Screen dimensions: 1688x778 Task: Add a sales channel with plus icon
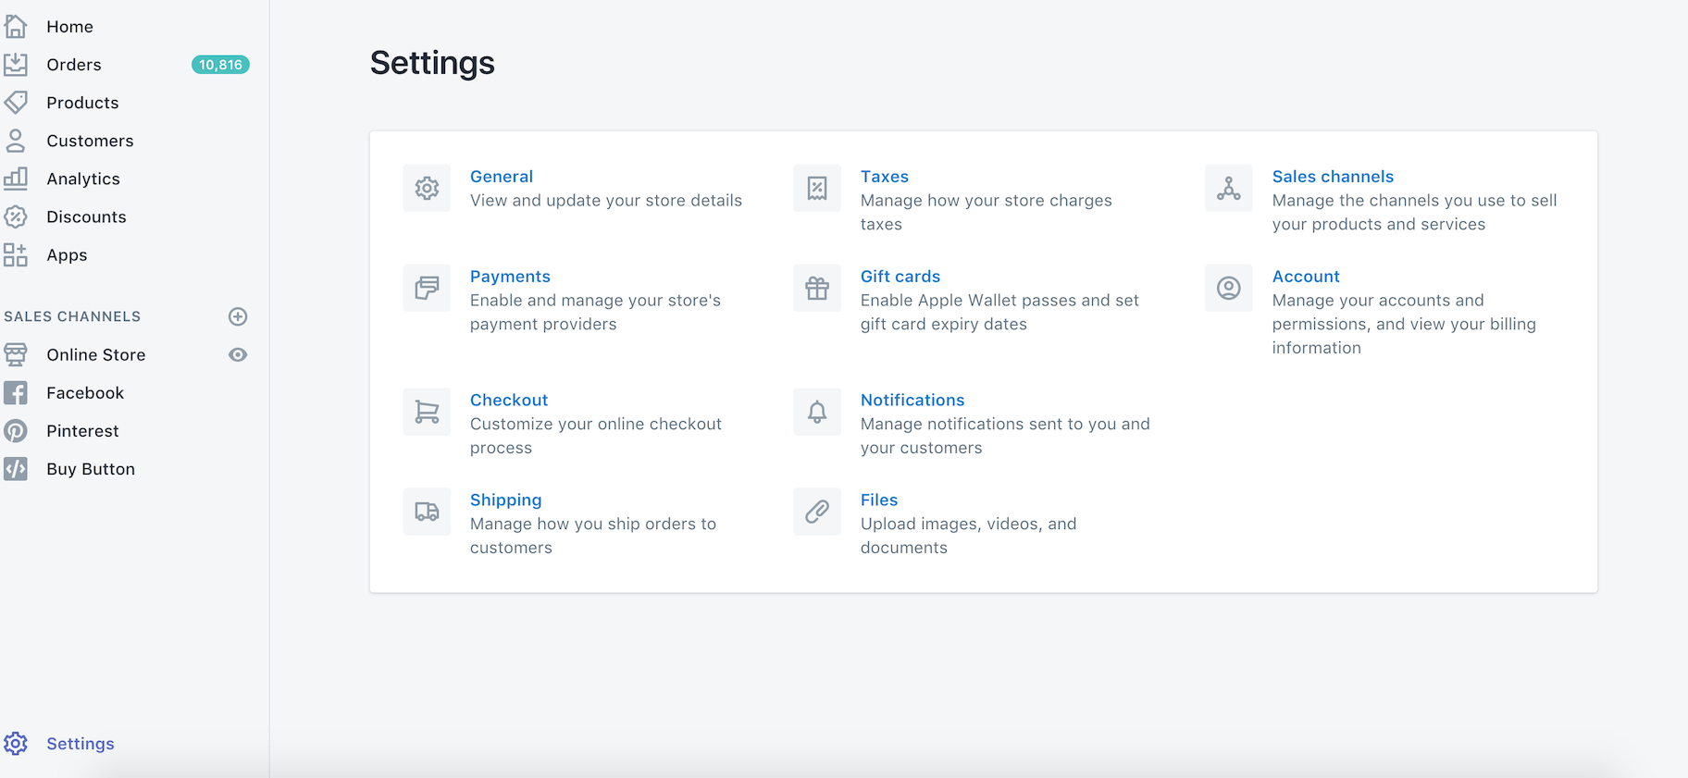coord(238,316)
